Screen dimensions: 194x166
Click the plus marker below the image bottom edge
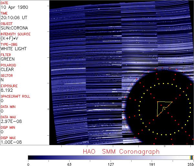165,146
